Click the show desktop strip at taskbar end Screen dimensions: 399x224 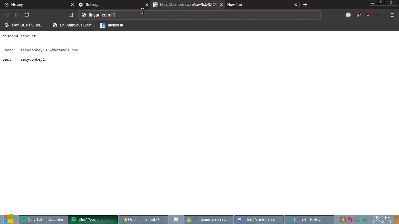point(396,220)
